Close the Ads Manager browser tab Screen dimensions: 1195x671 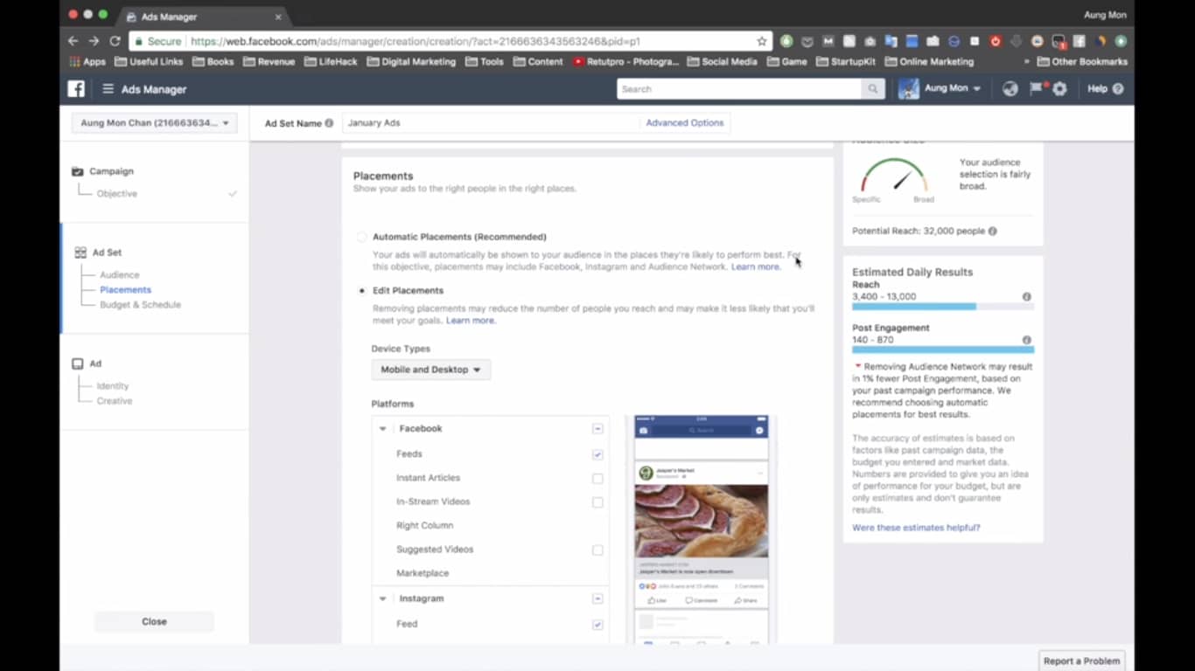[278, 17]
